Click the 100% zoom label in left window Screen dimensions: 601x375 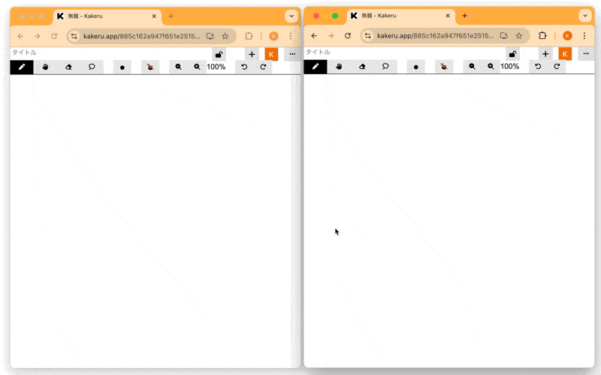(216, 67)
